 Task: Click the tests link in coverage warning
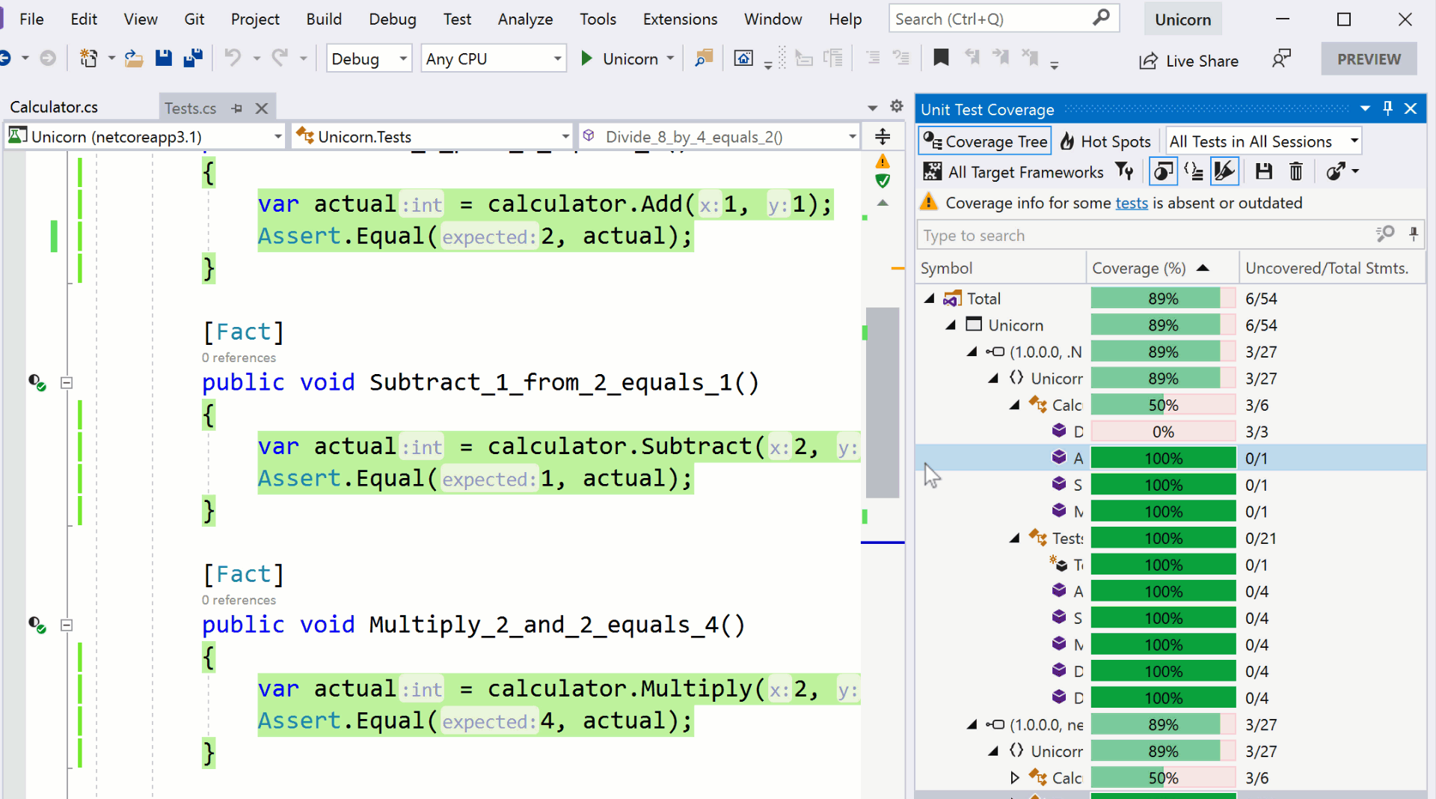tap(1132, 203)
